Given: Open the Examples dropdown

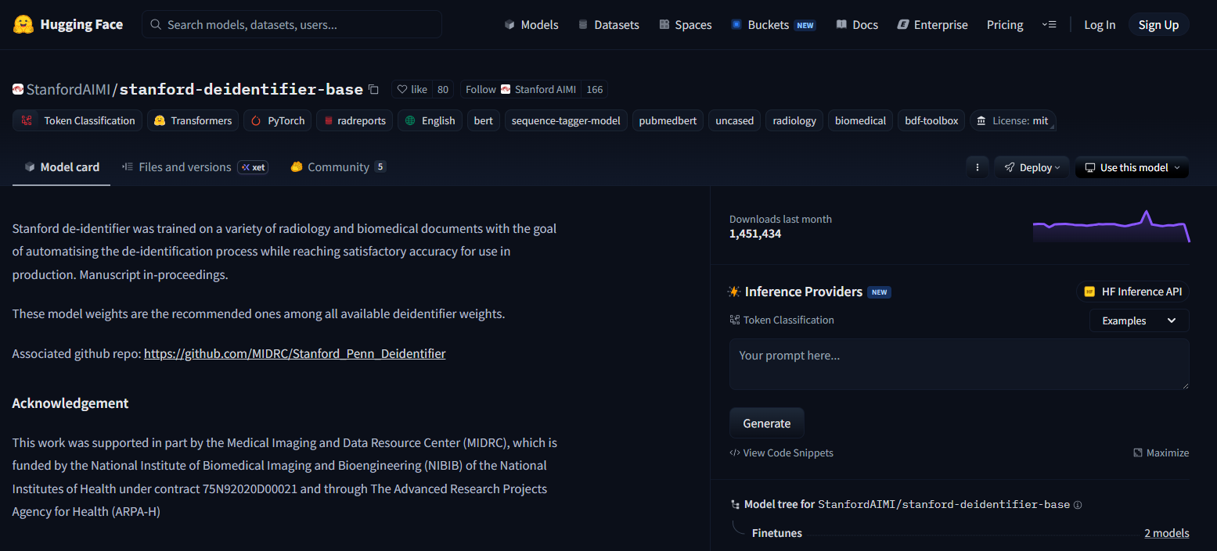Looking at the screenshot, I should point(1139,320).
